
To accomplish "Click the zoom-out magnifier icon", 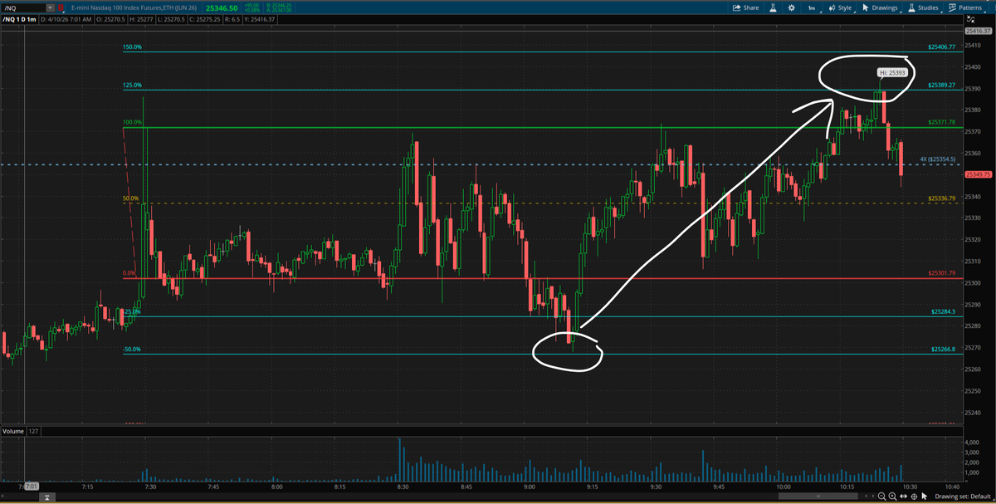I will pyautogui.click(x=882, y=497).
